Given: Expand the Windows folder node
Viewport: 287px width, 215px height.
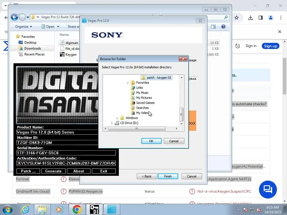Looking at the screenshot, I should coord(117,118).
